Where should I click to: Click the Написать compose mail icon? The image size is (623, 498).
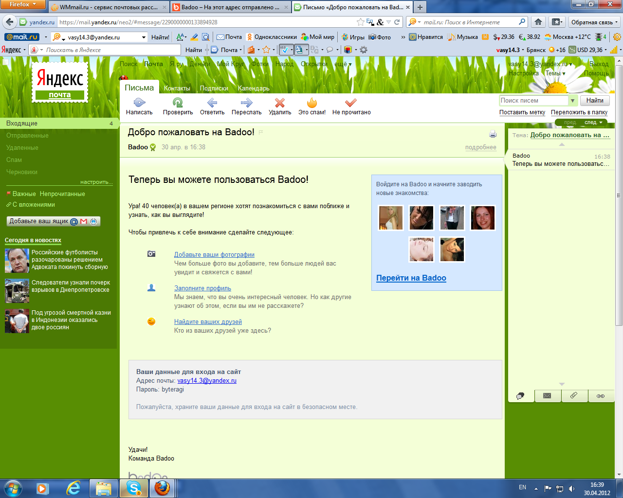click(139, 103)
